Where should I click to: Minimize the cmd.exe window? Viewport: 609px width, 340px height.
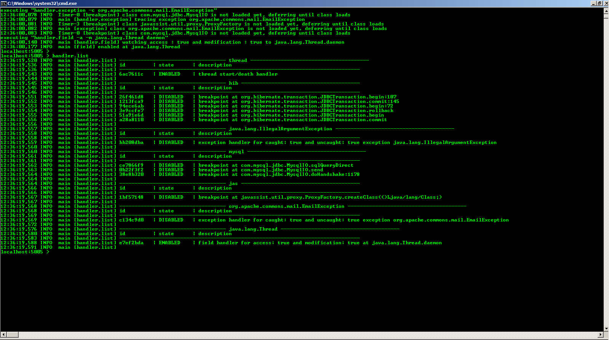(593, 3)
